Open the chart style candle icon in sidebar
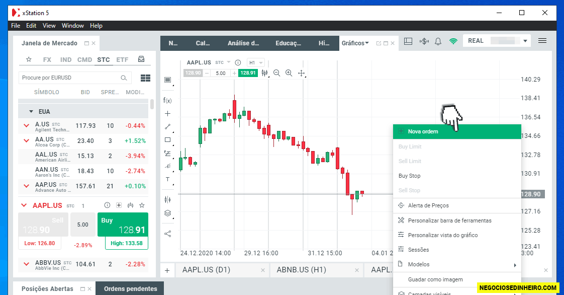Screen dimensions: 564x295 pos(167,199)
